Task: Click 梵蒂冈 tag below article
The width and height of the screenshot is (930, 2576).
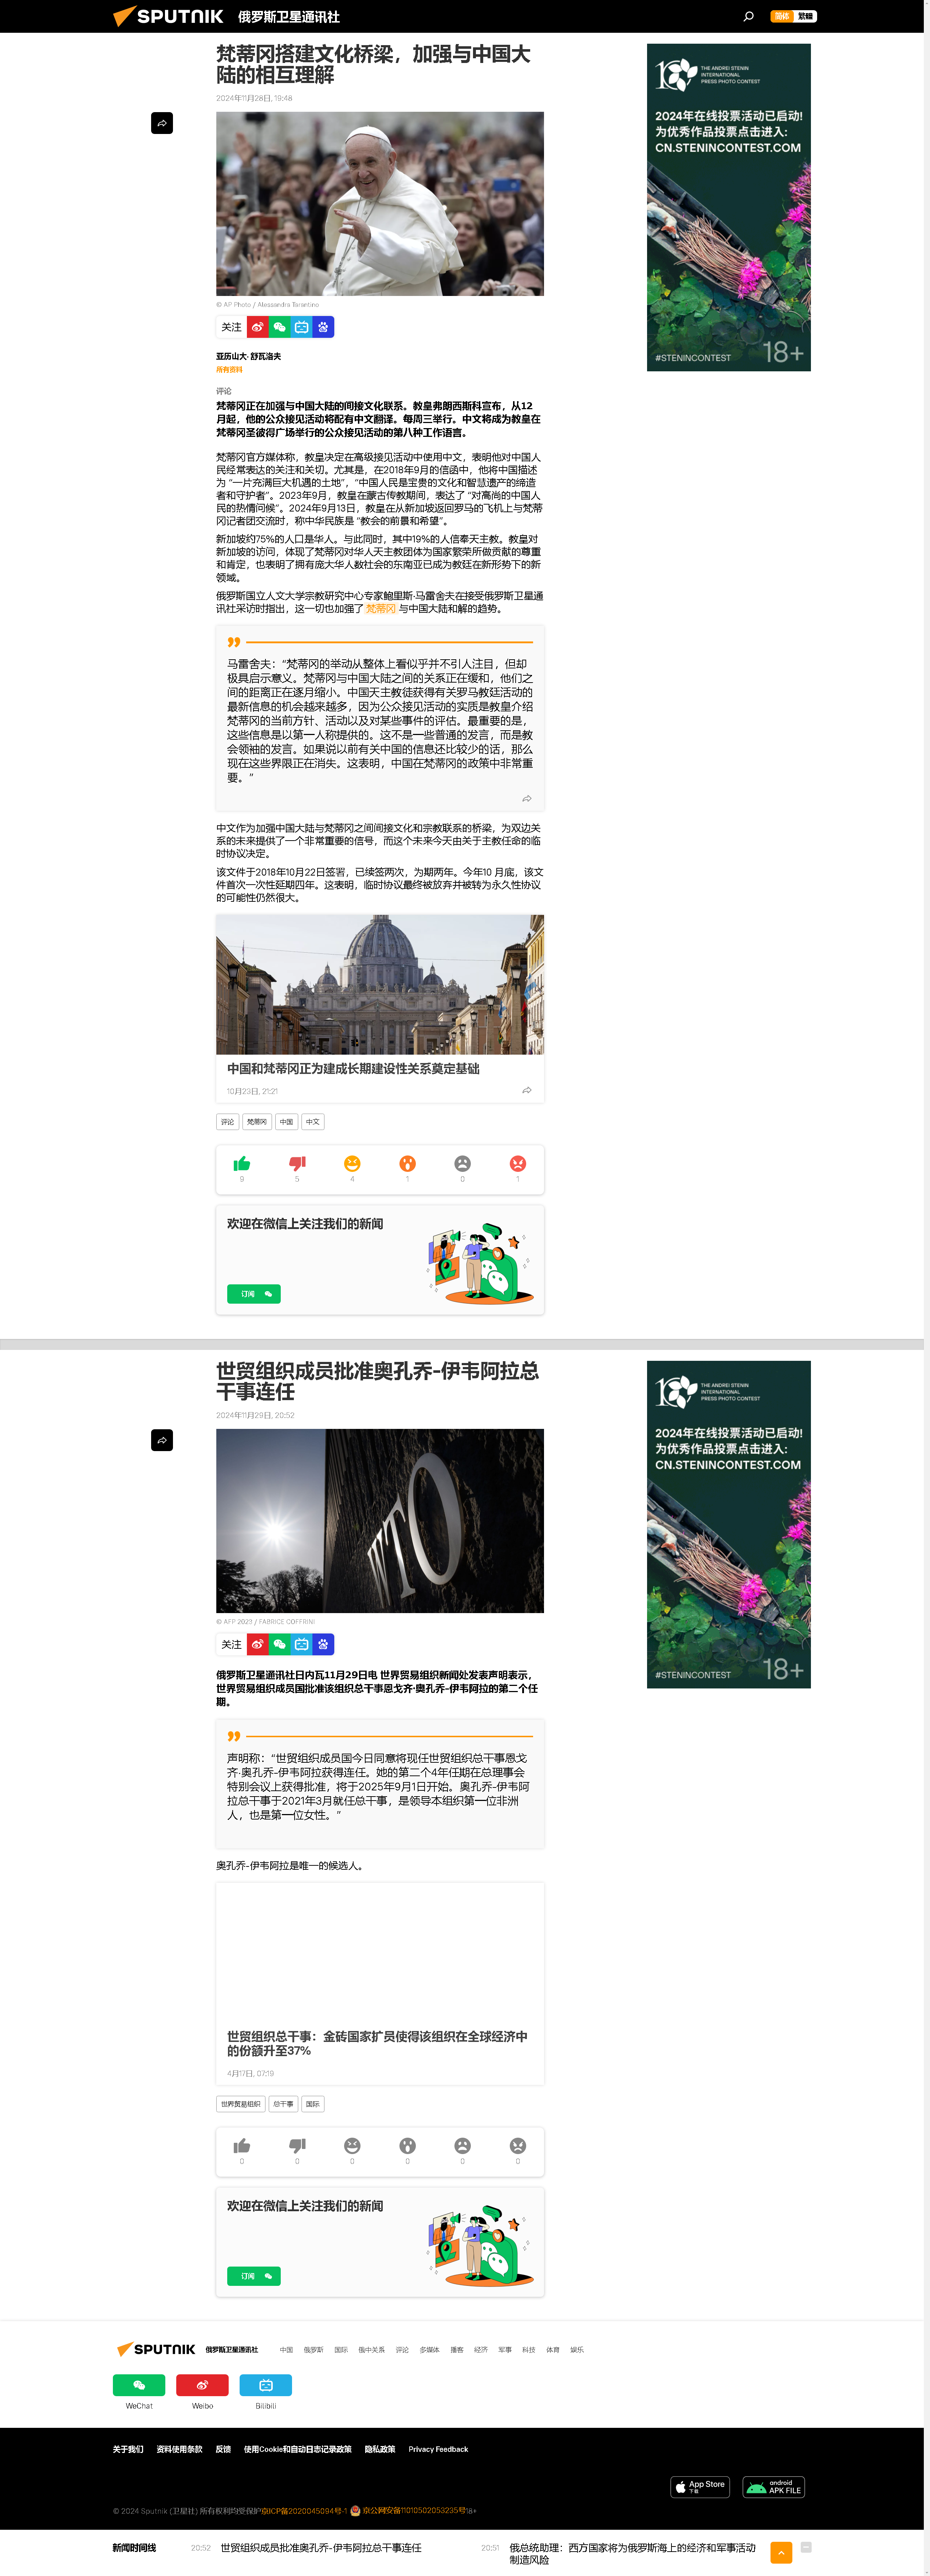Action: point(257,1122)
